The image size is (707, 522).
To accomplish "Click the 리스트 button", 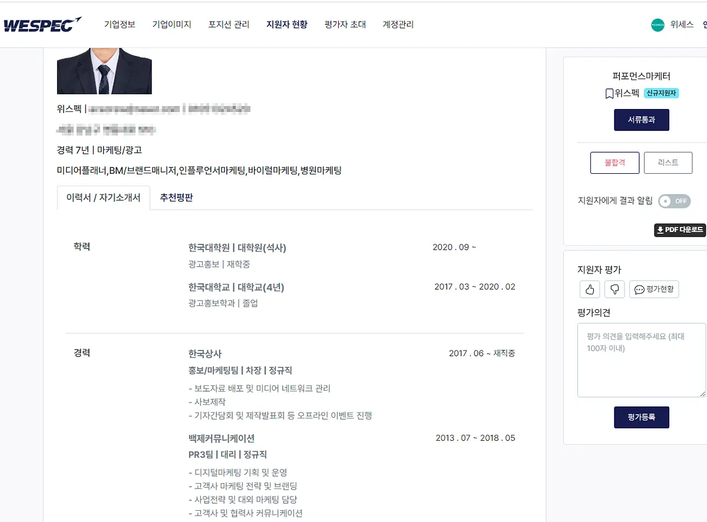I will point(668,163).
